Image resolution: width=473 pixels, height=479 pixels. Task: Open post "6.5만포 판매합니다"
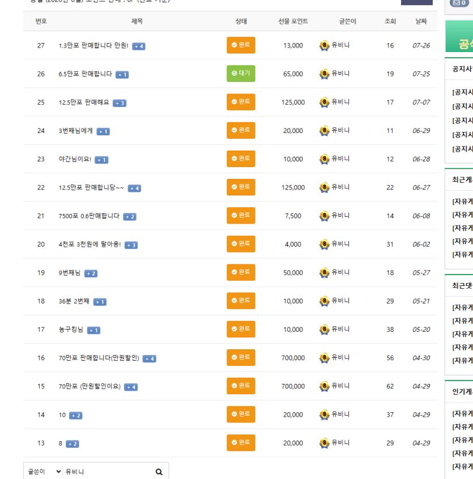tap(85, 74)
